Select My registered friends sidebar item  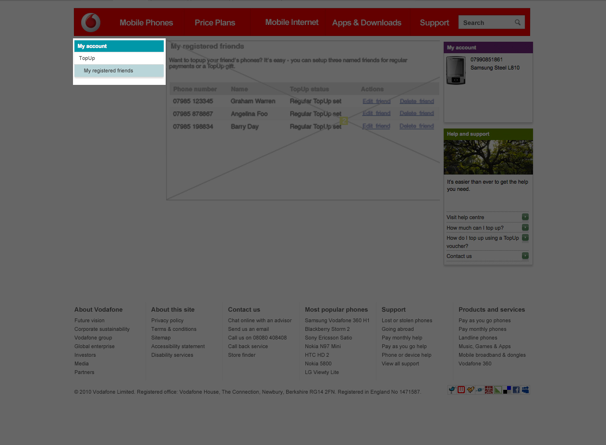click(x=109, y=70)
